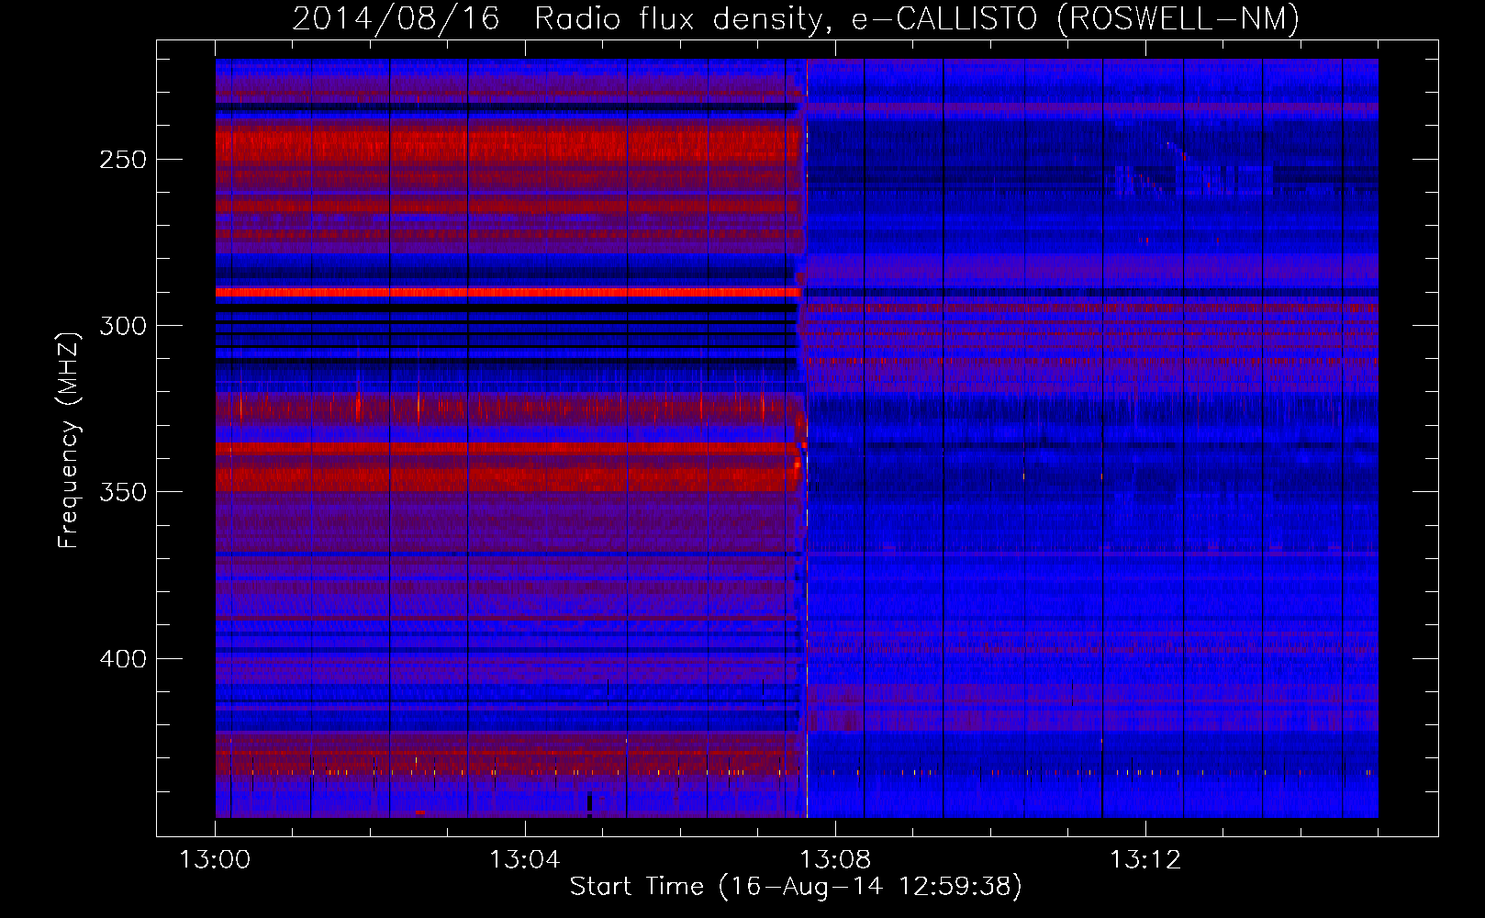Click the 'Start Time (16-Aug-14 12:59:38)' label

pyautogui.click(x=796, y=886)
